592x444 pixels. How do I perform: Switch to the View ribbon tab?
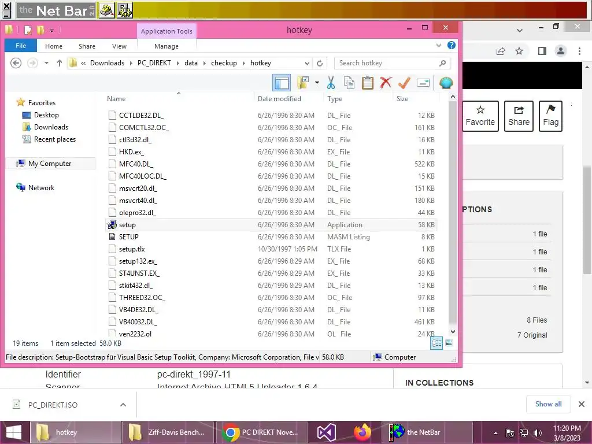pyautogui.click(x=119, y=46)
